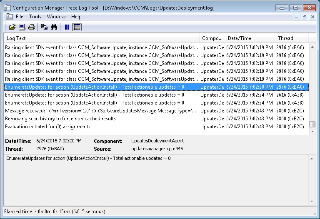The image size is (320, 219).
Task: Click the Print printer icon
Action: pos(32,27)
